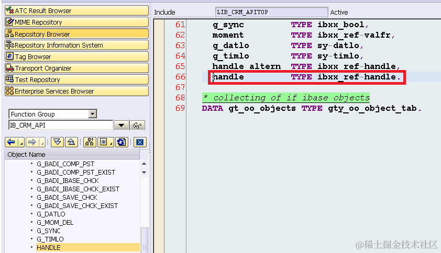The image size is (441, 253).
Task: Select G_BADI_SAVE_CHCK_EXIST in object list
Action: (x=78, y=206)
